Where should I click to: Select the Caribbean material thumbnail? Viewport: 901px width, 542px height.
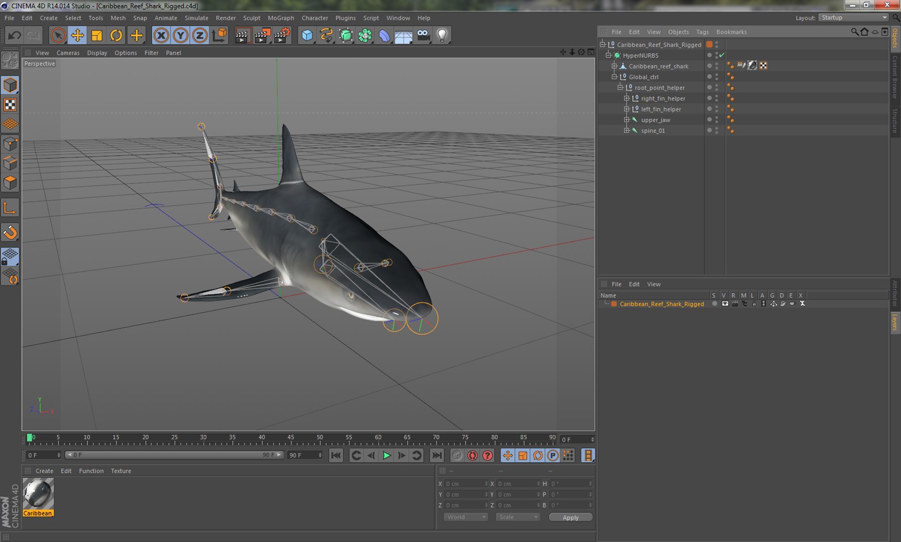click(x=38, y=494)
